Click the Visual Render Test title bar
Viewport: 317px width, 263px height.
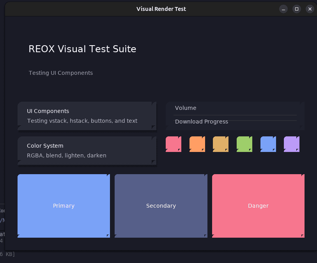click(161, 9)
